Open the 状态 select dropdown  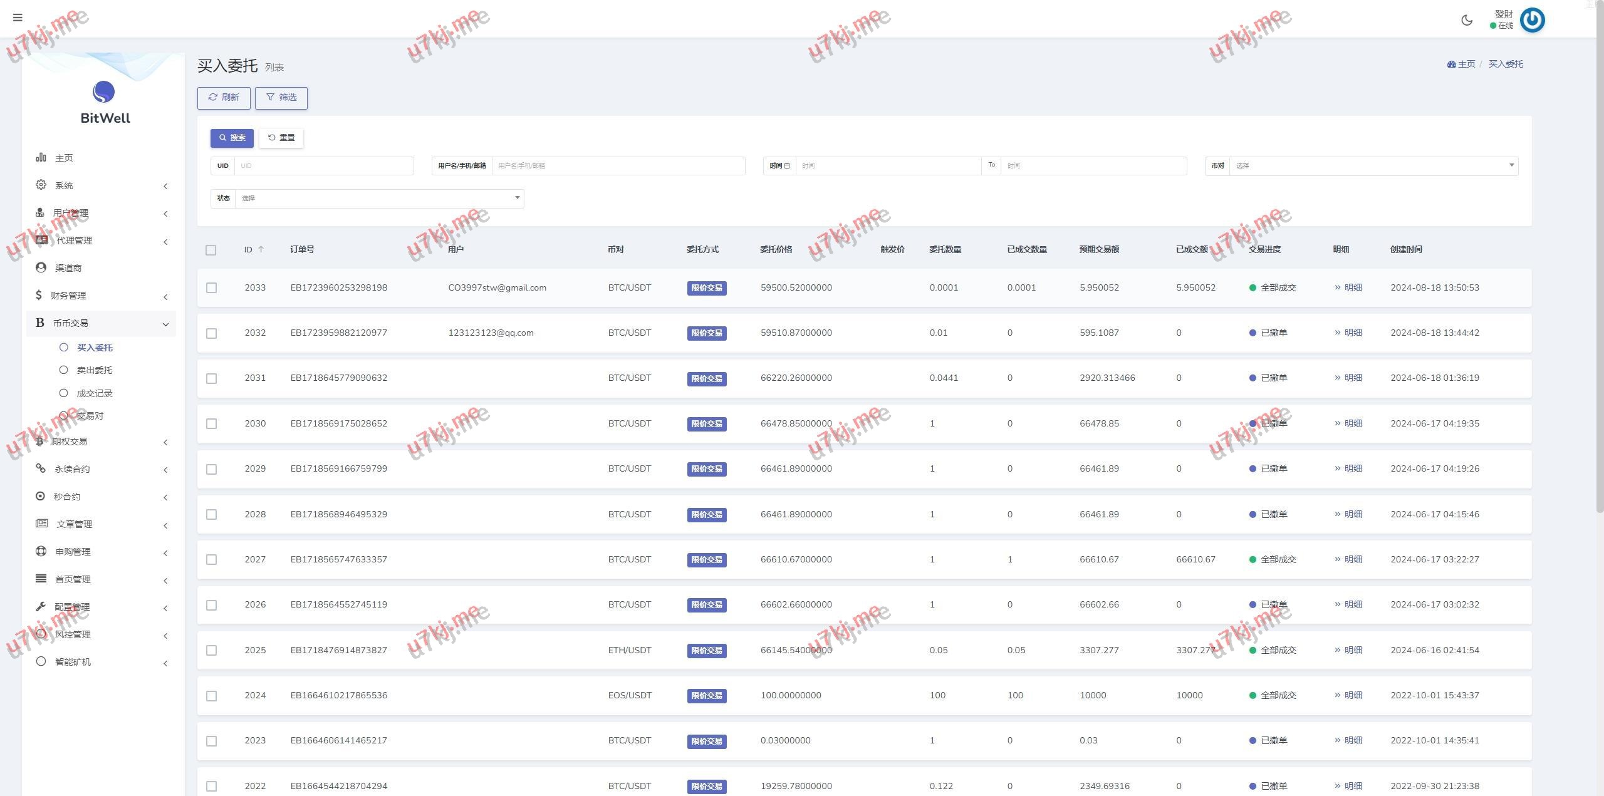[x=378, y=199]
